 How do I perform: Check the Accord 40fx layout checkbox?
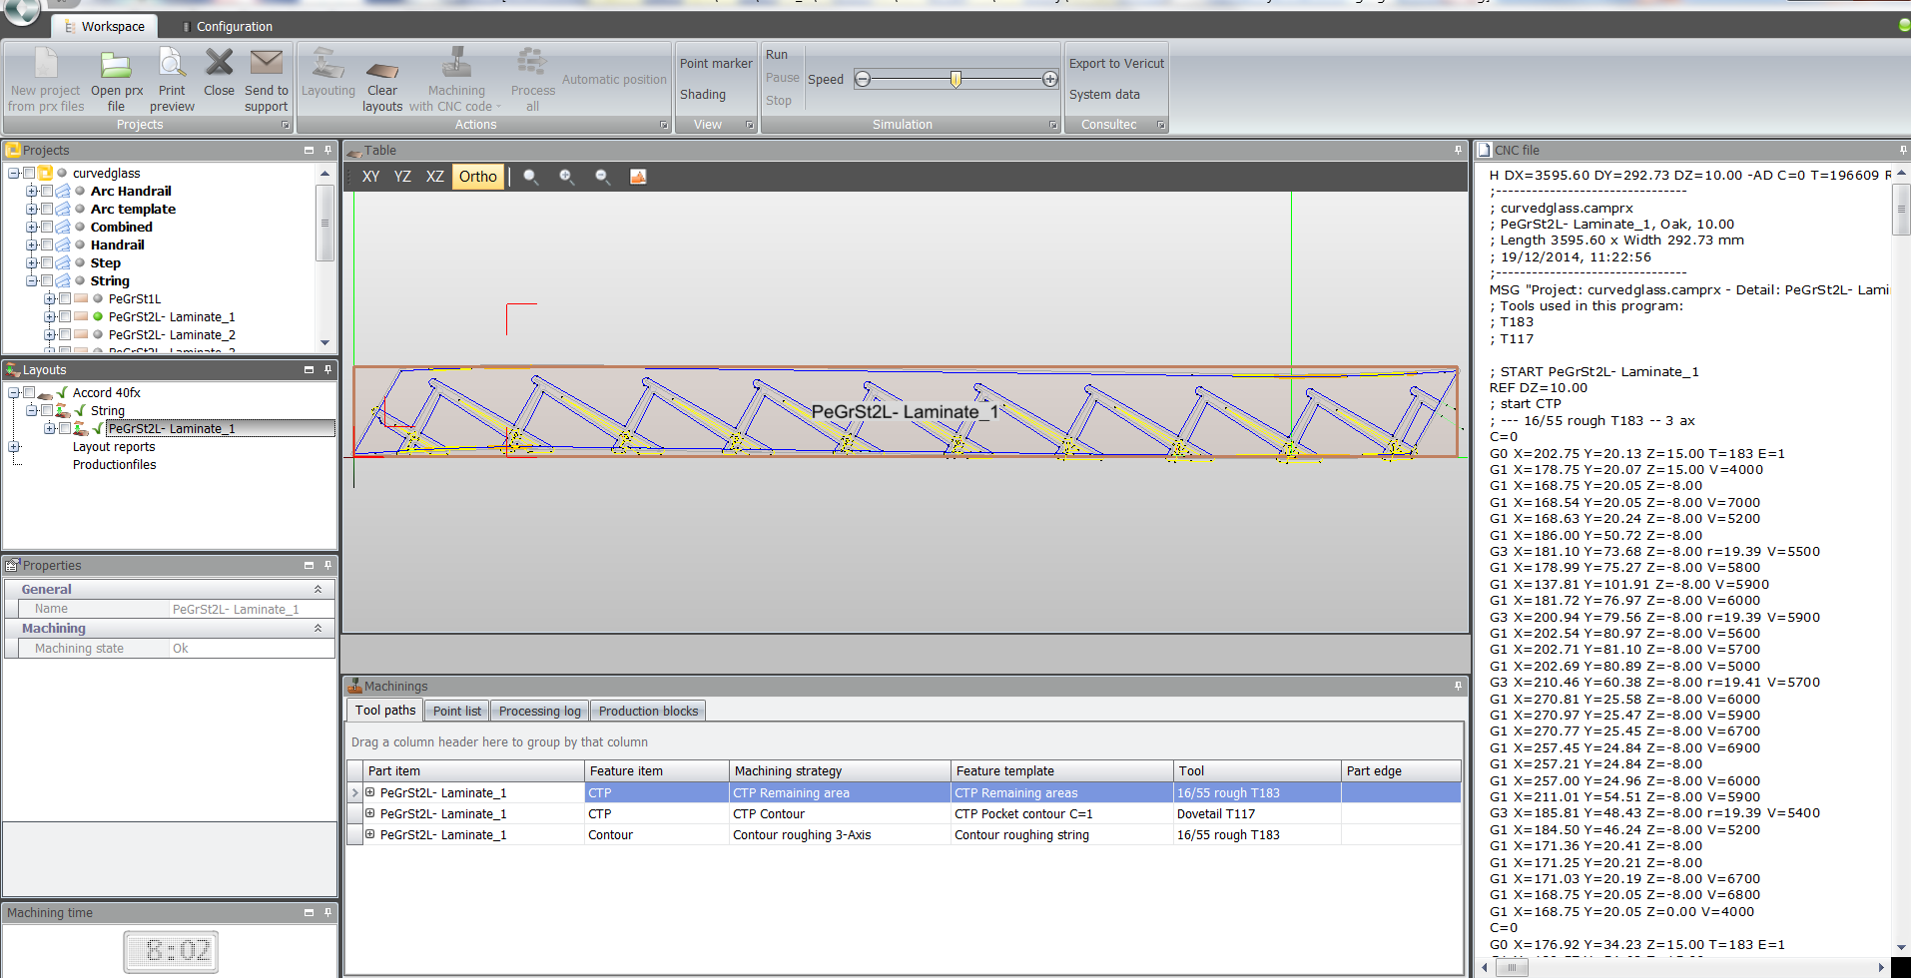tap(29, 392)
